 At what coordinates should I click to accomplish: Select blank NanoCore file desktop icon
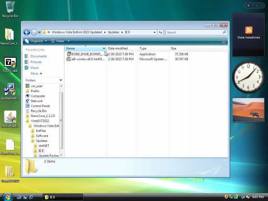click(10, 147)
